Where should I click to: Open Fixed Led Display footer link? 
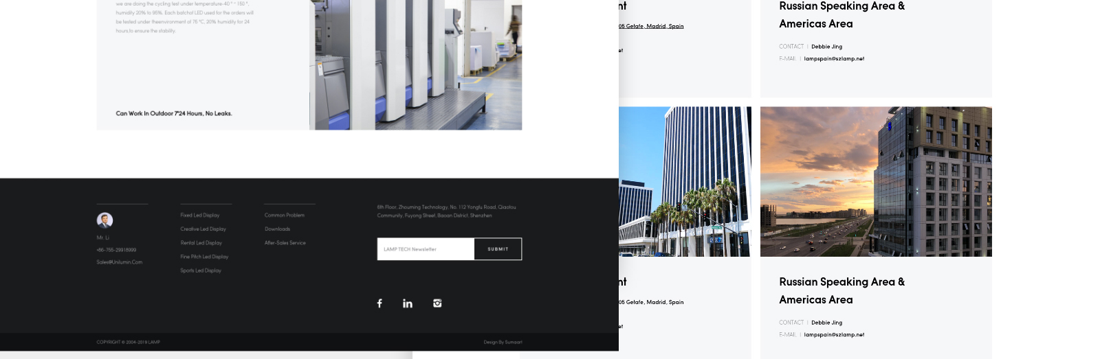(200, 216)
